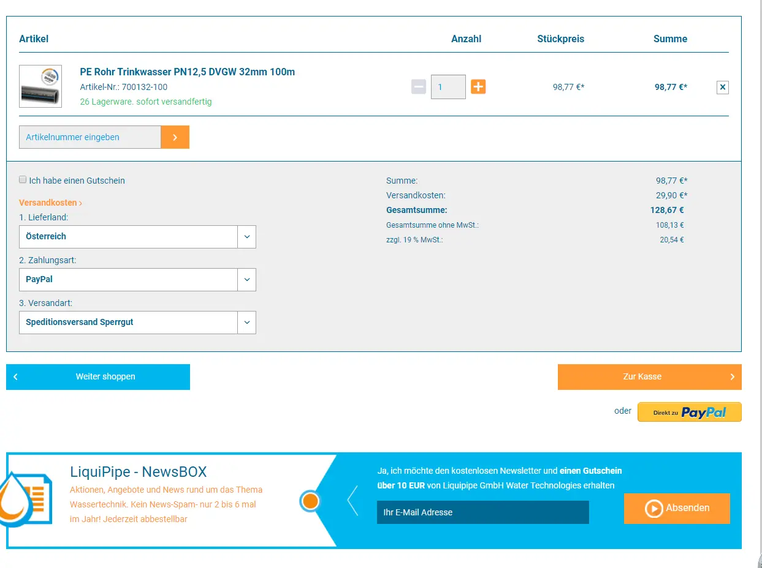Open the Lieferland dropdown showing Österreich
Viewport: 762px width, 568px height.
[x=137, y=237]
